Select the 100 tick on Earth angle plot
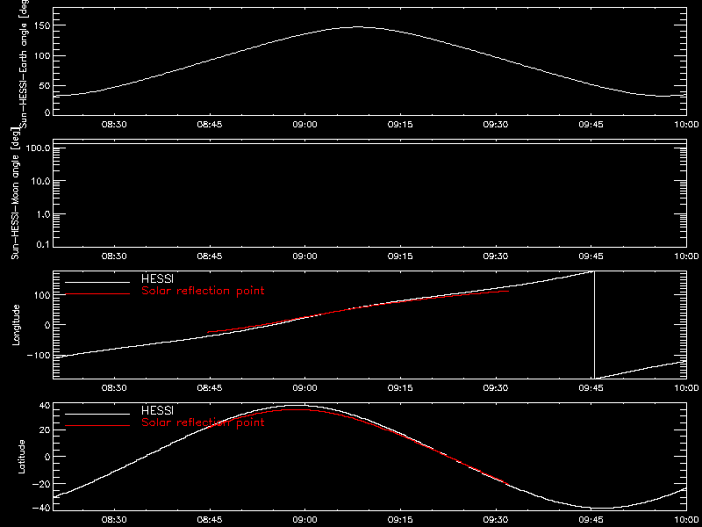The width and height of the screenshot is (702, 527). (x=41, y=56)
